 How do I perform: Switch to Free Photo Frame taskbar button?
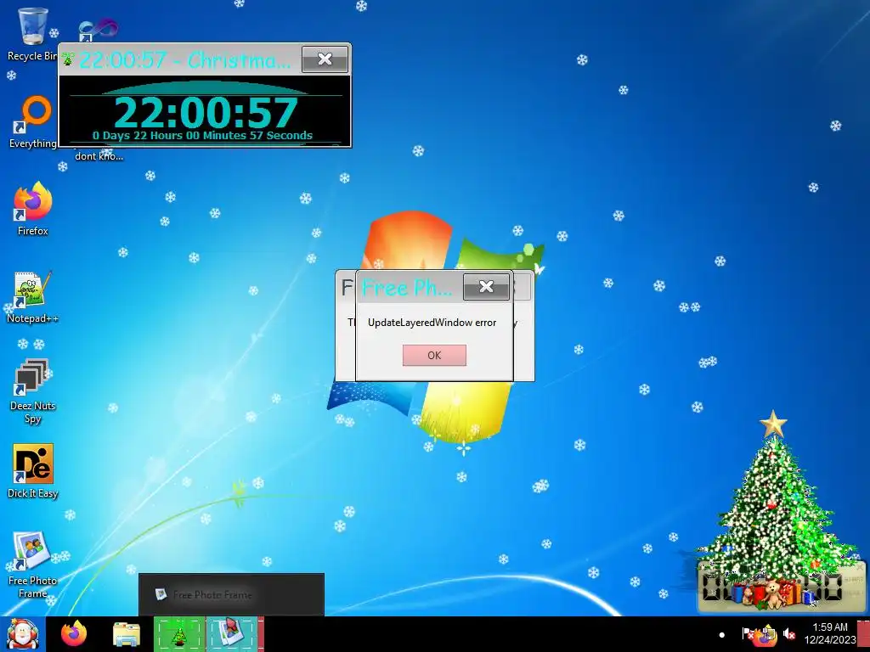pos(233,634)
